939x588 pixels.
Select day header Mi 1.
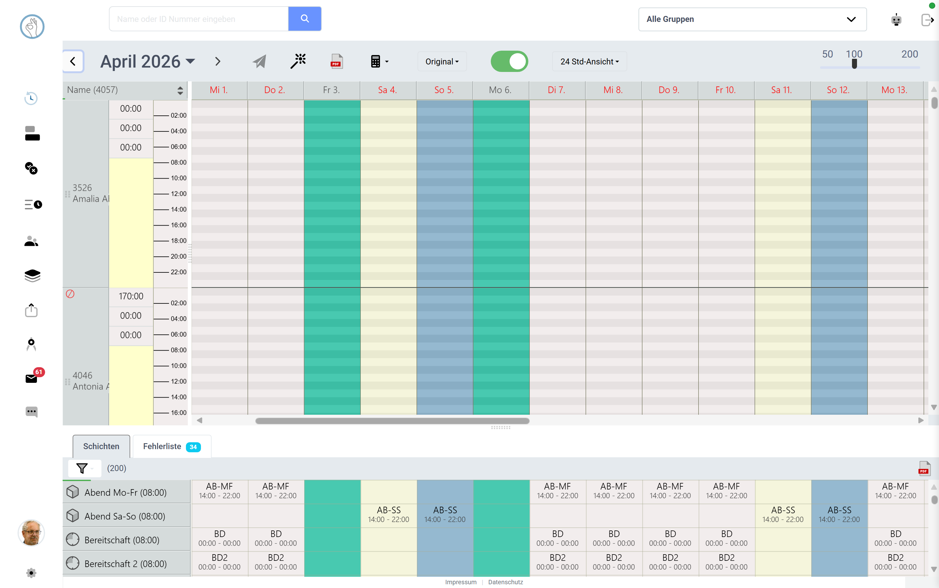[219, 90]
